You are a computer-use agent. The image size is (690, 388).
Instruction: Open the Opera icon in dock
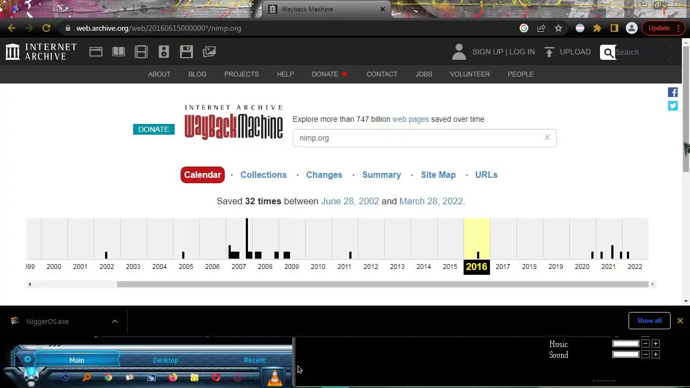[x=216, y=378]
